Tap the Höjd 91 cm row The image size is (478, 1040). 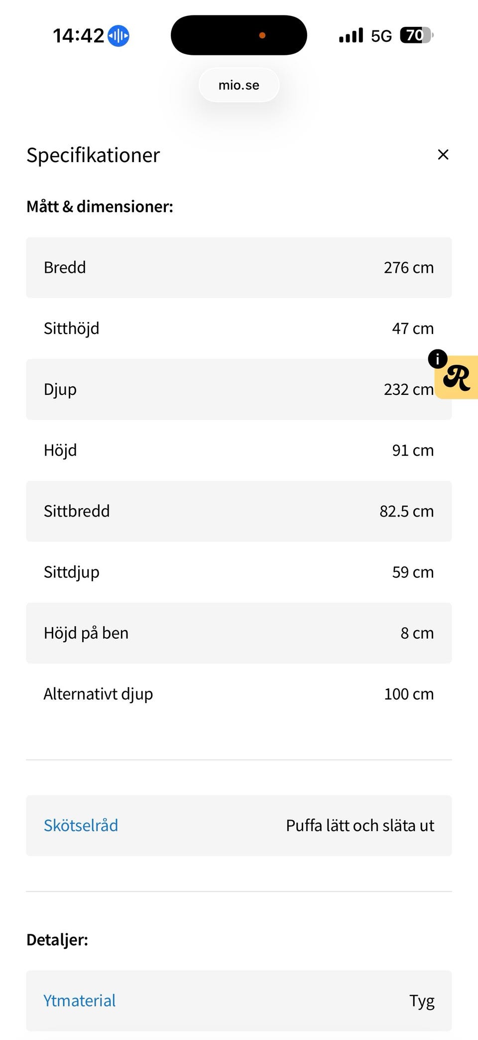[239, 450]
